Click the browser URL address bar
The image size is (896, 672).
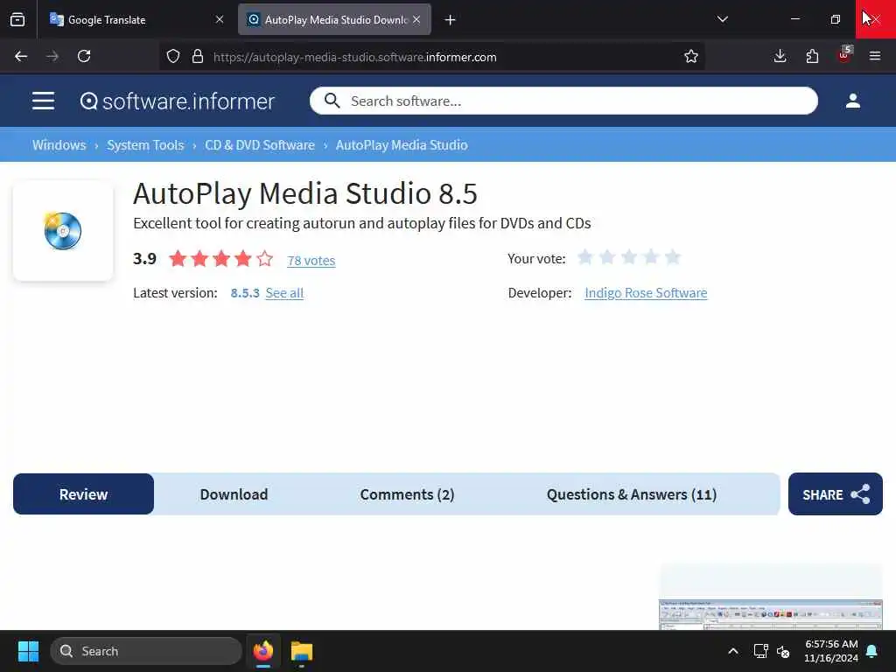pyautogui.click(x=431, y=57)
